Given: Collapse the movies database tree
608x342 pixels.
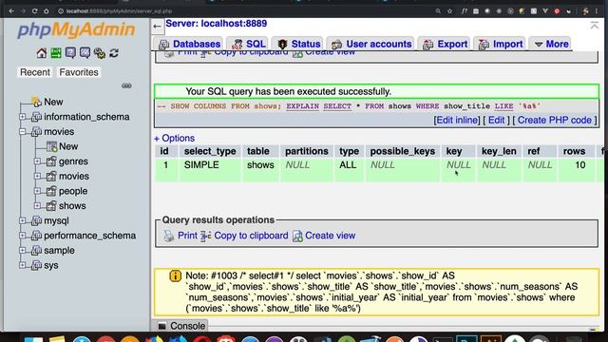Looking at the screenshot, I should tap(23, 131).
